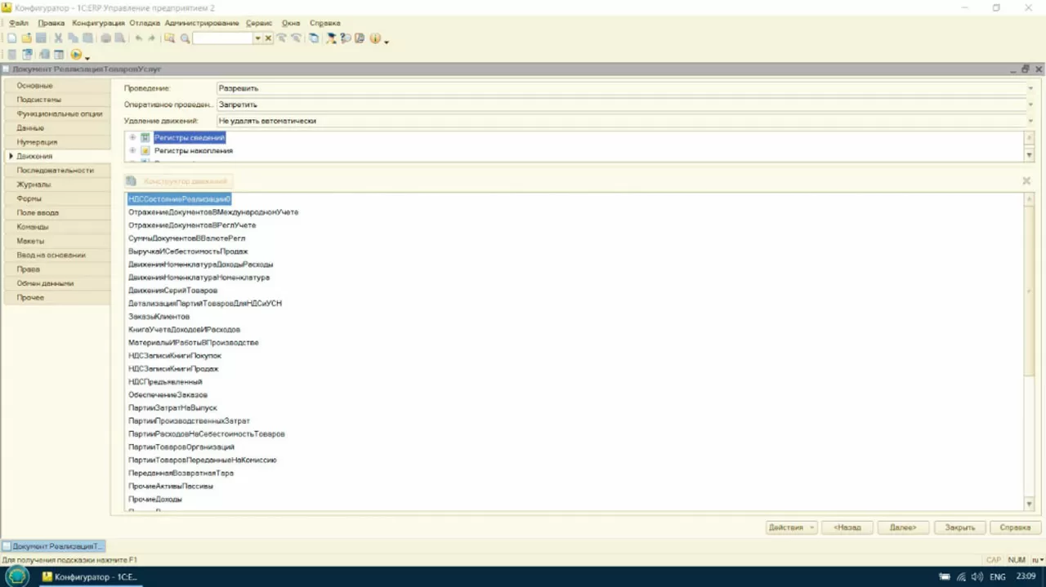Click the Windows Start button
This screenshot has height=587, width=1046.
click(16, 576)
